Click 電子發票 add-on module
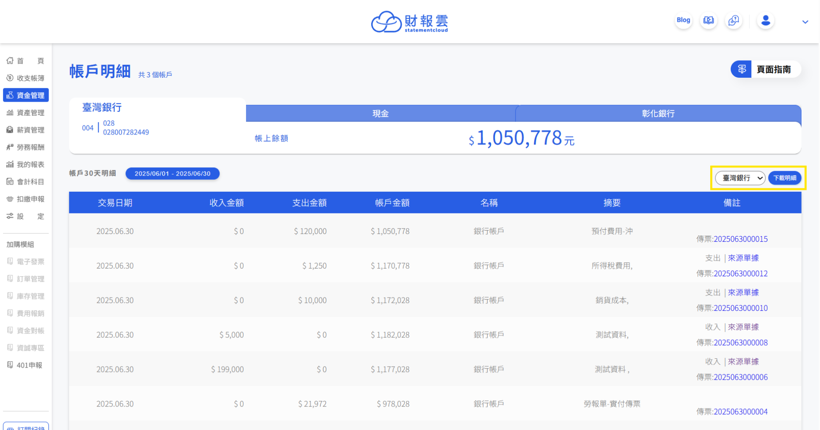Image resolution: width=820 pixels, height=430 pixels. pyautogui.click(x=26, y=262)
